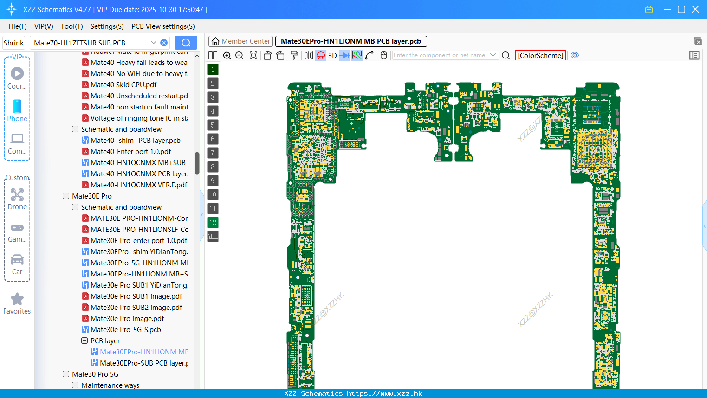Click the file tree vertical scrollbar
The width and height of the screenshot is (707, 398).
197,163
